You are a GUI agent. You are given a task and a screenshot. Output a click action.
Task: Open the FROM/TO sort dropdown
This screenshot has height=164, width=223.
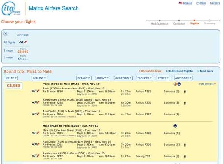click(x=145, y=78)
